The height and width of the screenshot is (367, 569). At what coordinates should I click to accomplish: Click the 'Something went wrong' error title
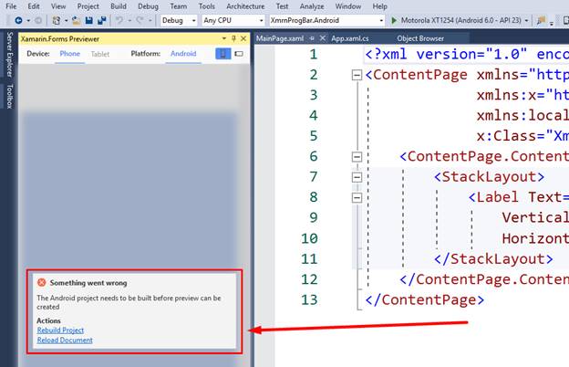click(88, 283)
